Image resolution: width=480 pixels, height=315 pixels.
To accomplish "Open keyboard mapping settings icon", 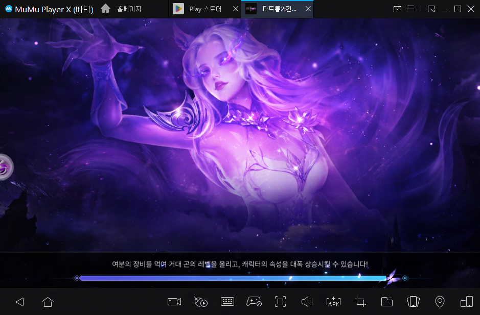I will point(227,302).
